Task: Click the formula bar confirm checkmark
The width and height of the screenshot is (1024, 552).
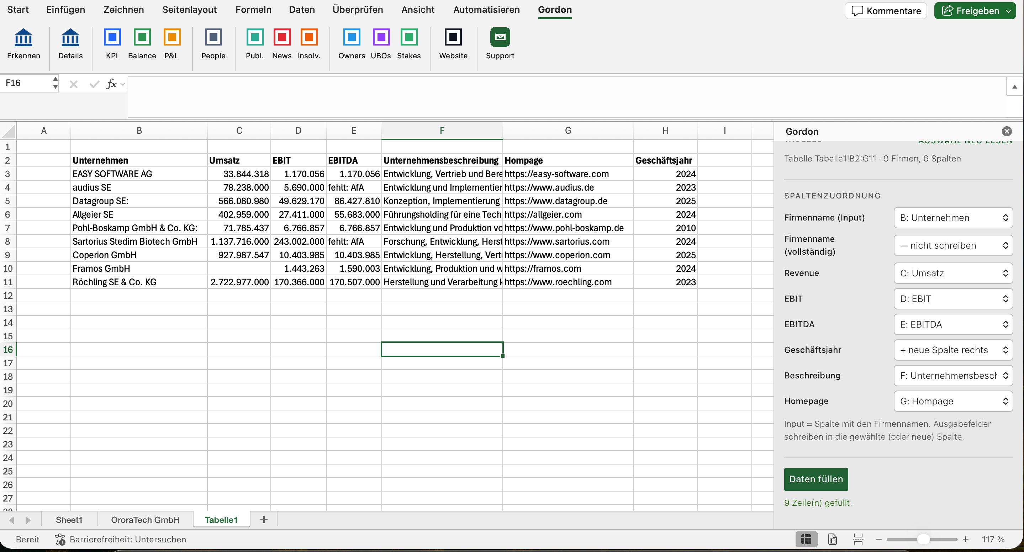Action: point(94,84)
